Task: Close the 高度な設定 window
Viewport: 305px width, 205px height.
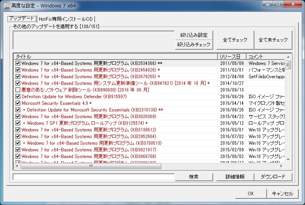Action: tap(293, 4)
